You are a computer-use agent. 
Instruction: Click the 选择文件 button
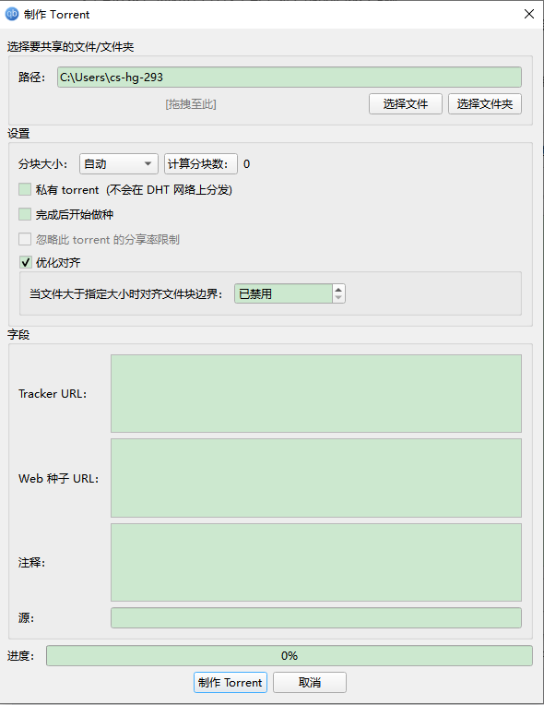pyautogui.click(x=405, y=104)
